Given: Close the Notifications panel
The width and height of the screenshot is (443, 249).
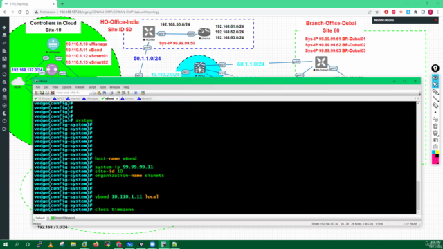Looking at the screenshot, I should pyautogui.click(x=435, y=20).
